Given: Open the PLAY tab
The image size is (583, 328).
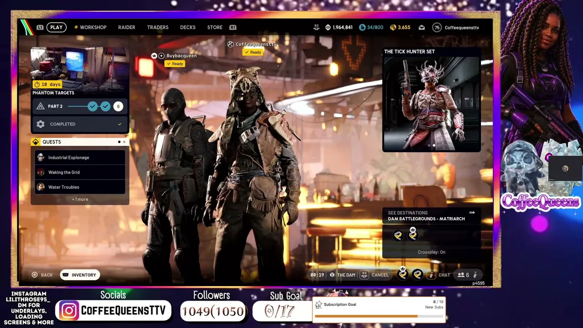Looking at the screenshot, I should coord(56,27).
